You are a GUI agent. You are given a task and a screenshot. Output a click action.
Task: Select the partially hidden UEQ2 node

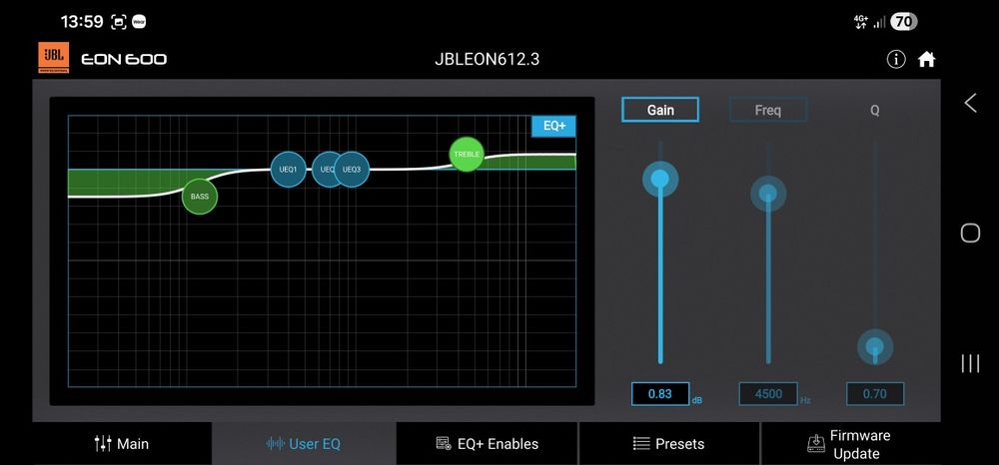click(323, 170)
